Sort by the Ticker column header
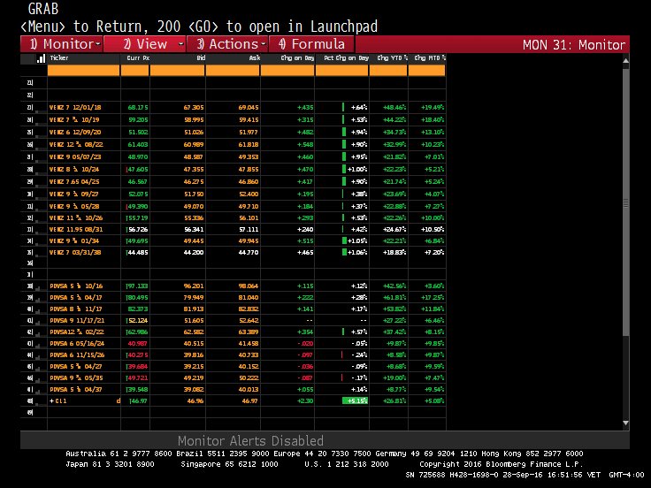The width and height of the screenshot is (651, 488). pyautogui.click(x=60, y=58)
